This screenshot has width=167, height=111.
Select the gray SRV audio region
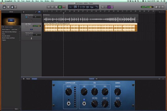(91, 18)
